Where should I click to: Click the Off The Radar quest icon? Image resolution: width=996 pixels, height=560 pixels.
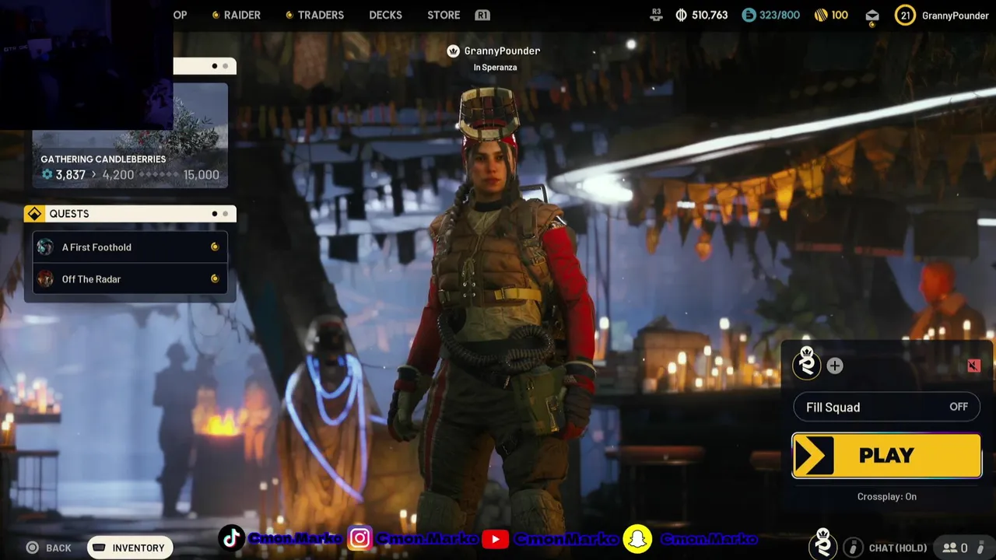click(46, 278)
